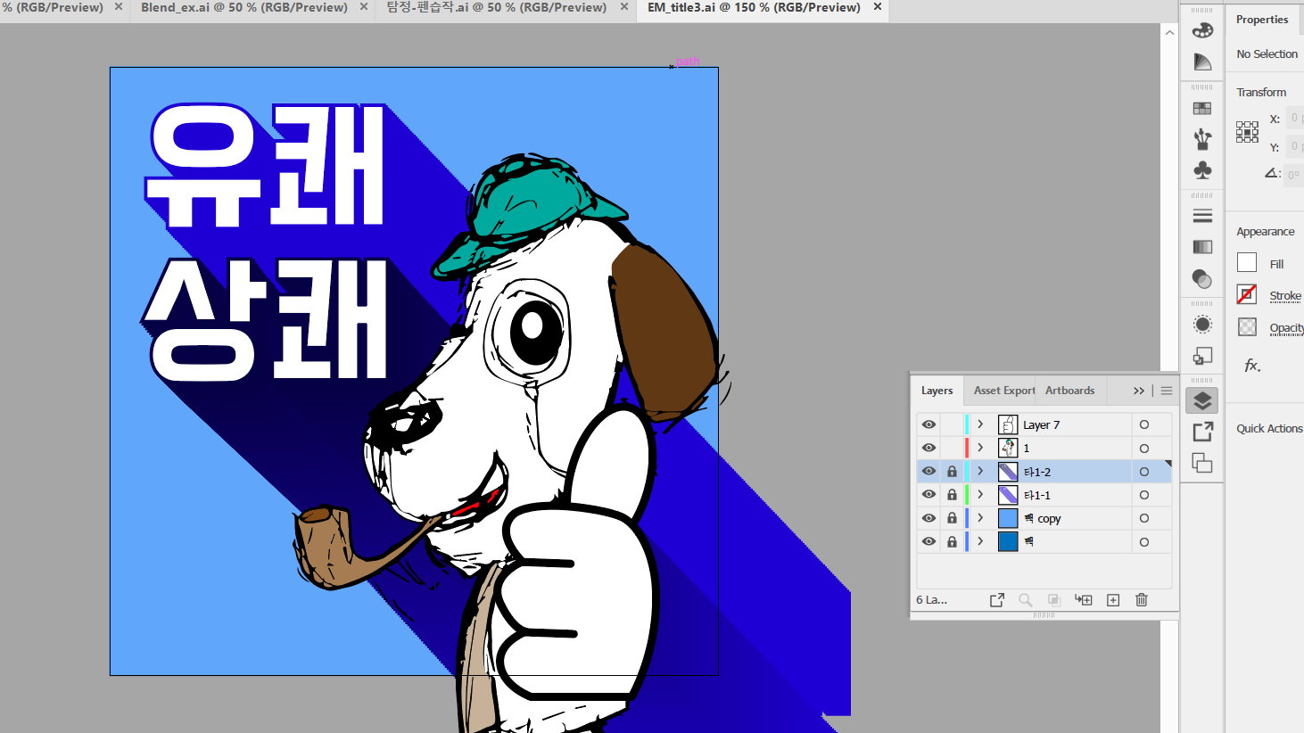The image size is (1304, 733).
Task: Click Locate Object magnifier icon
Action: (1026, 600)
